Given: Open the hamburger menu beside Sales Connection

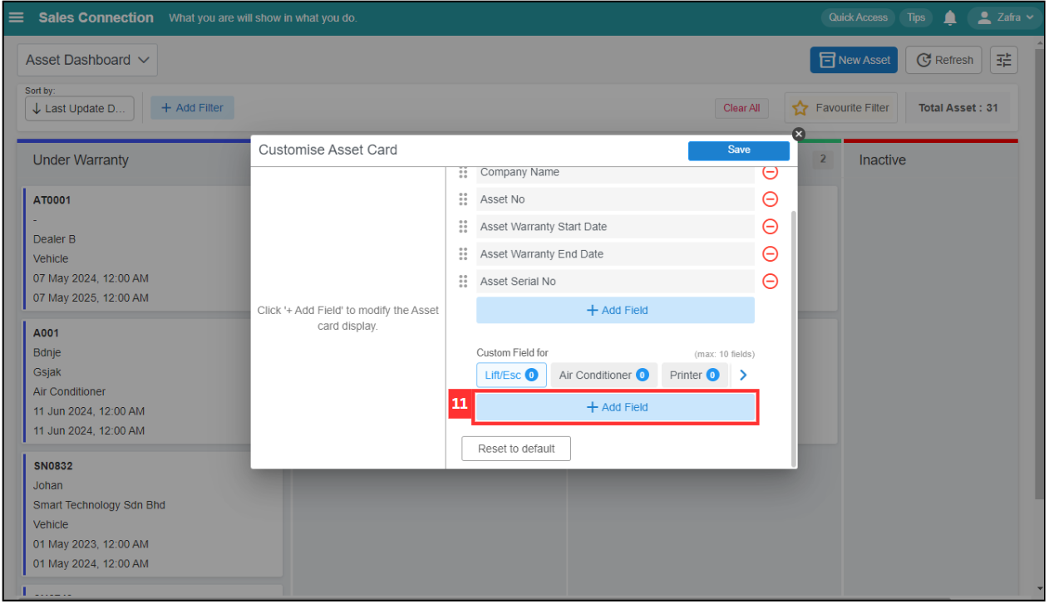Looking at the screenshot, I should click(17, 17).
